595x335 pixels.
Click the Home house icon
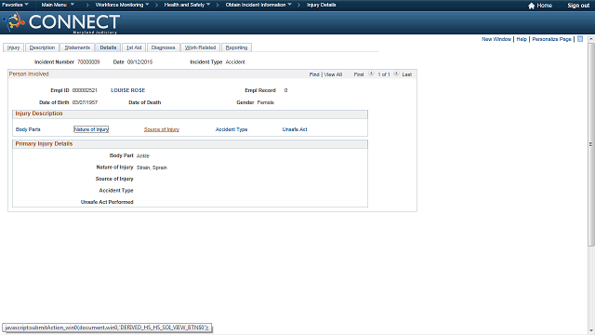(x=531, y=6)
